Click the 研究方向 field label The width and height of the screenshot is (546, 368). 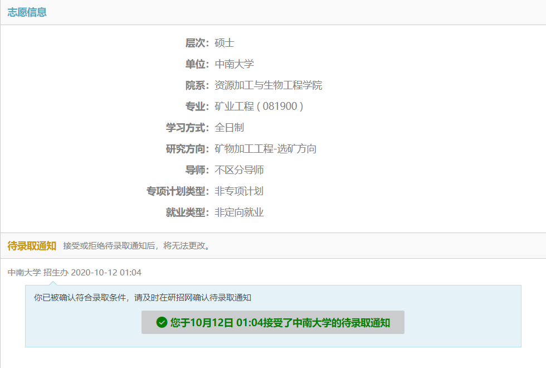[x=187, y=149]
